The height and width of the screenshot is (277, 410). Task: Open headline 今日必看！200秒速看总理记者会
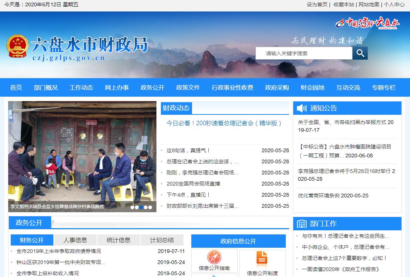pyautogui.click(x=224, y=123)
